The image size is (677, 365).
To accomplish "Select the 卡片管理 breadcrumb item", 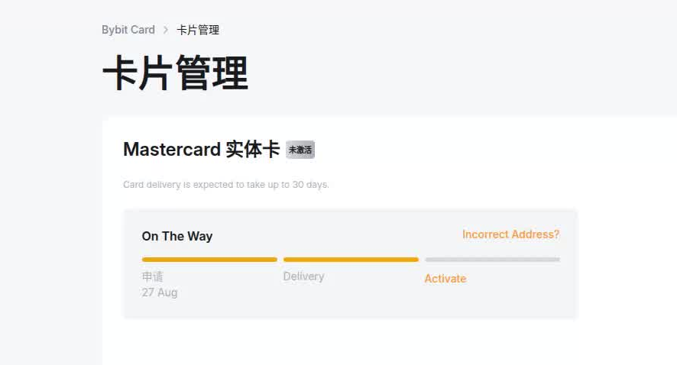I will tap(198, 30).
